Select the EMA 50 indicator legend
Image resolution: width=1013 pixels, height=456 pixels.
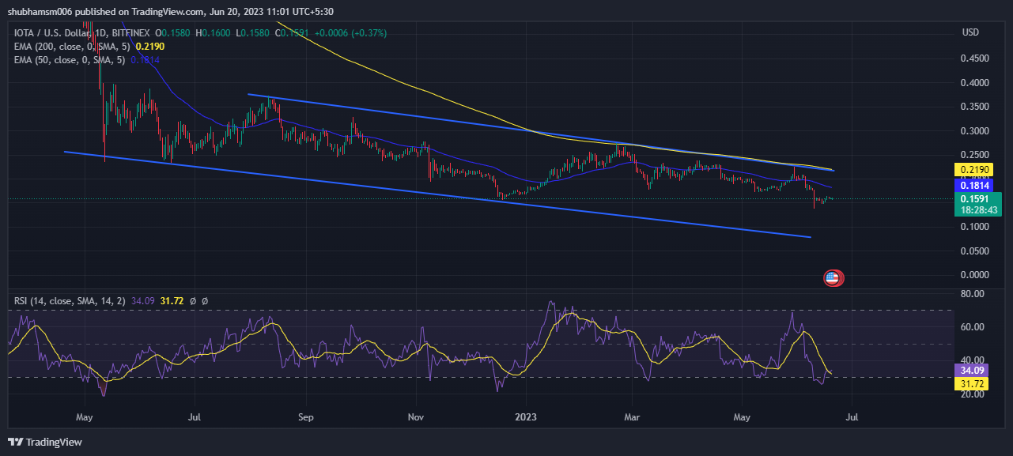(x=87, y=59)
